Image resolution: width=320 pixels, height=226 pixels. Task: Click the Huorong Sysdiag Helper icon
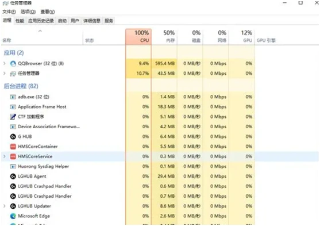[x=13, y=167]
